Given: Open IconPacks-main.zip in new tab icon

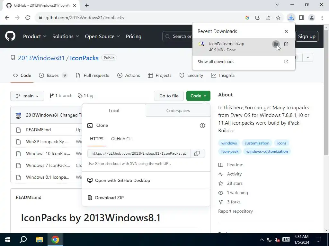Looking at the screenshot, I should (286, 44).
